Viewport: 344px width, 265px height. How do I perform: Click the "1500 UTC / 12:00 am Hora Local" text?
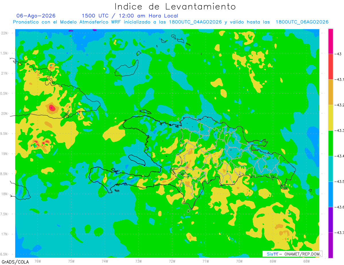130,16
